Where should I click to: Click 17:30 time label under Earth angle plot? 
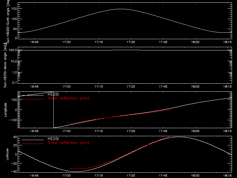131,42
